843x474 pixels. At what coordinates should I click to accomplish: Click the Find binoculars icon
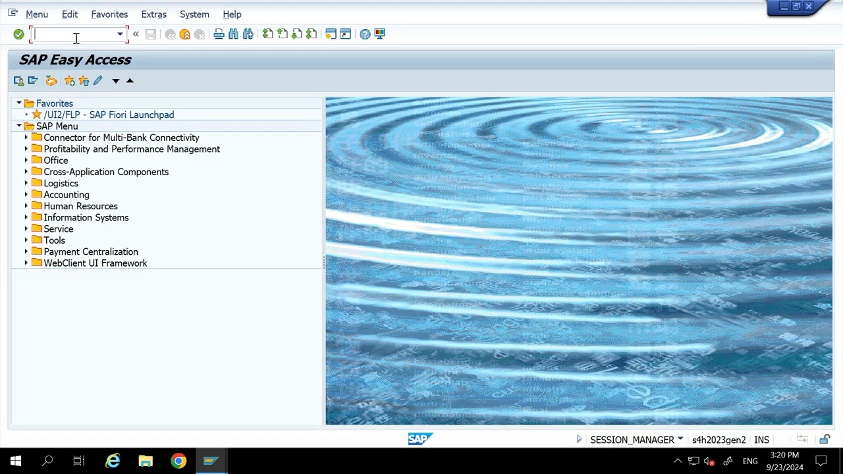(x=233, y=34)
